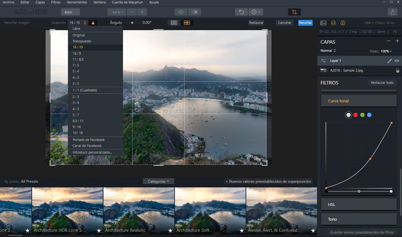The image size is (402, 237).
Task: Toggle the aspect ratio lock
Action: coord(93,23)
